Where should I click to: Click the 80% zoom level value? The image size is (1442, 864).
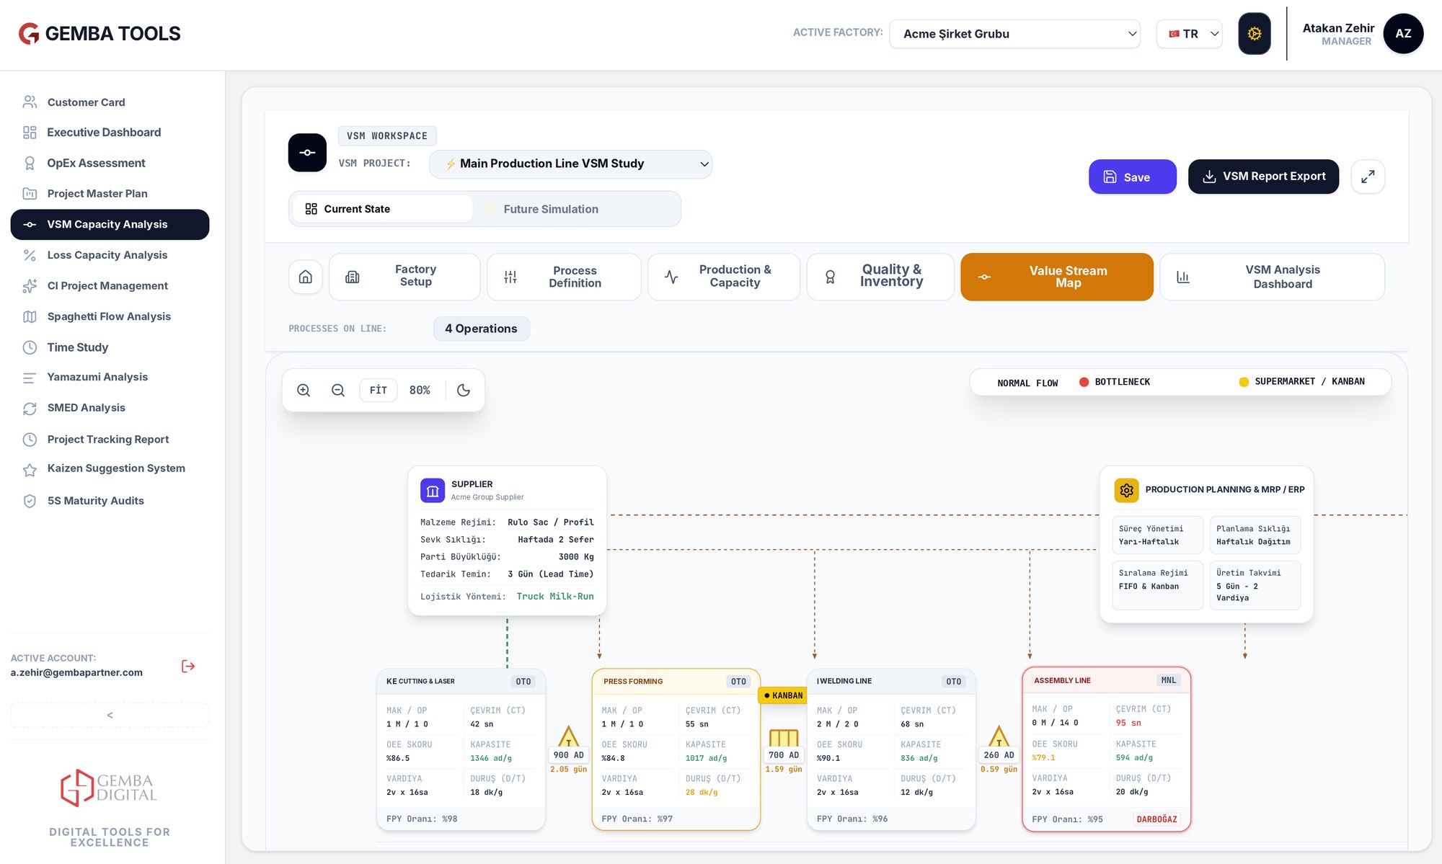[420, 390]
